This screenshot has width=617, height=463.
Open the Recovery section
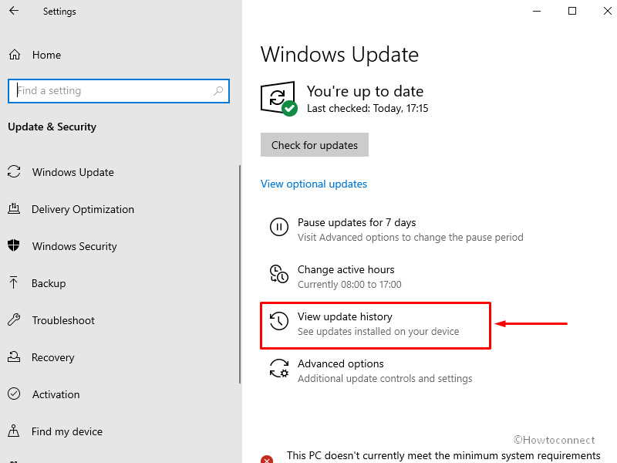pyautogui.click(x=52, y=357)
